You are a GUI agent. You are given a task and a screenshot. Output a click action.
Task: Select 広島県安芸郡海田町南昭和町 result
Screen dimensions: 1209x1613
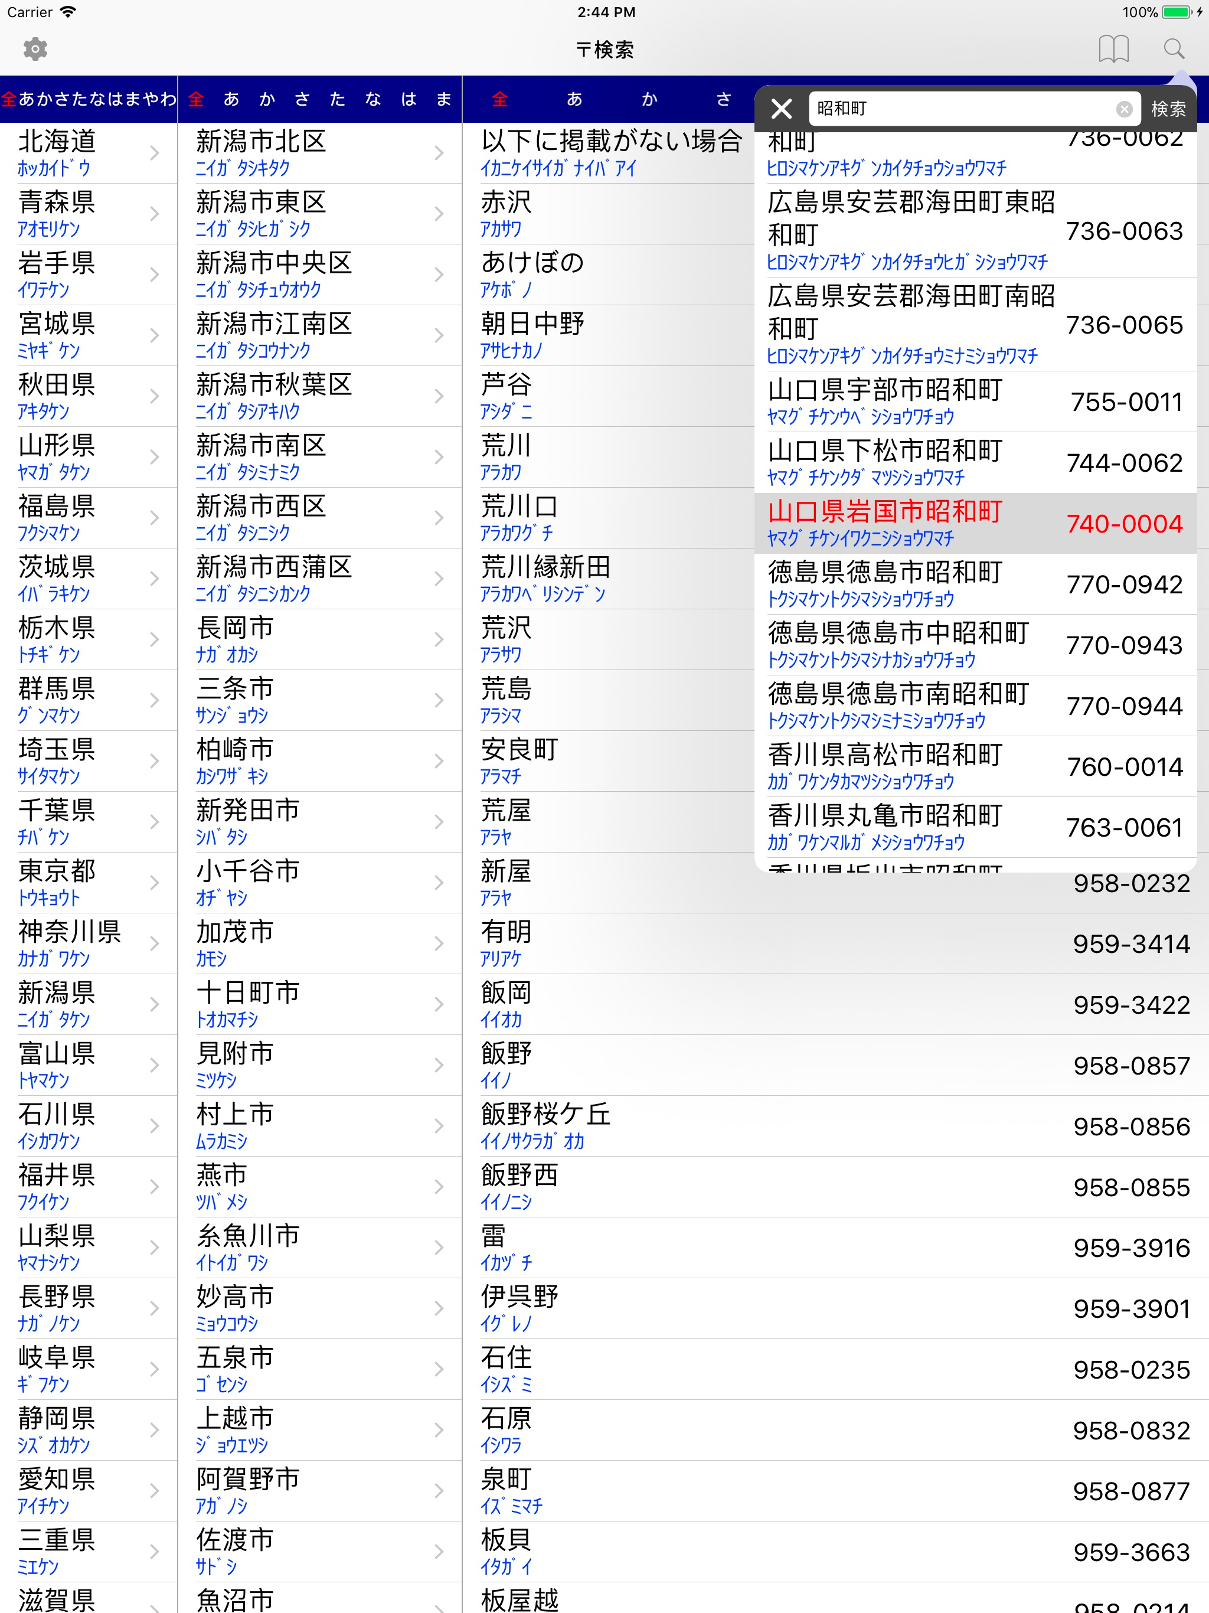tap(976, 325)
